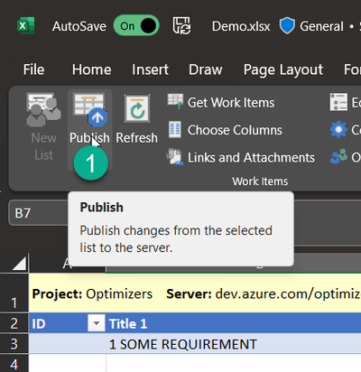Click the people icon below the gear
Image resolution: width=361 pixels, height=372 pixels.
[x=338, y=157]
